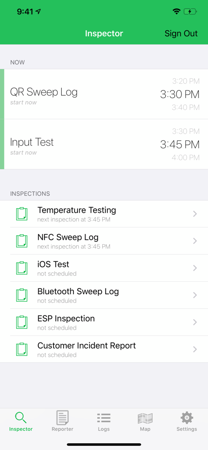Click the Temperature Testing clipboard icon
This screenshot has width=208, height=450.
[x=22, y=214]
